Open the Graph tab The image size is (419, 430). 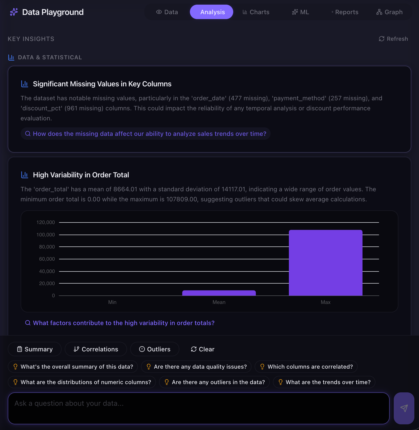[x=389, y=12]
